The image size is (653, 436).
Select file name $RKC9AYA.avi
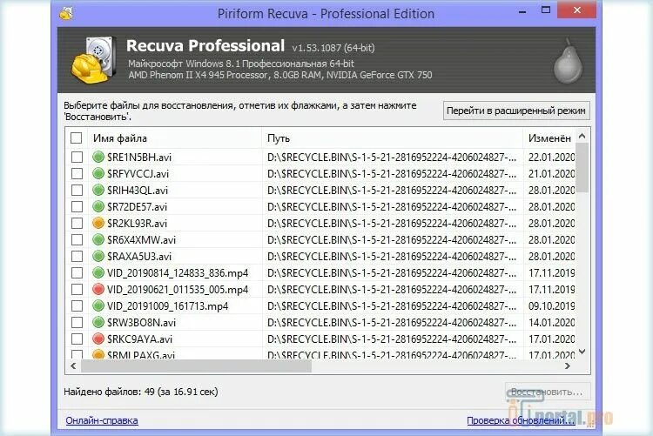[139, 339]
